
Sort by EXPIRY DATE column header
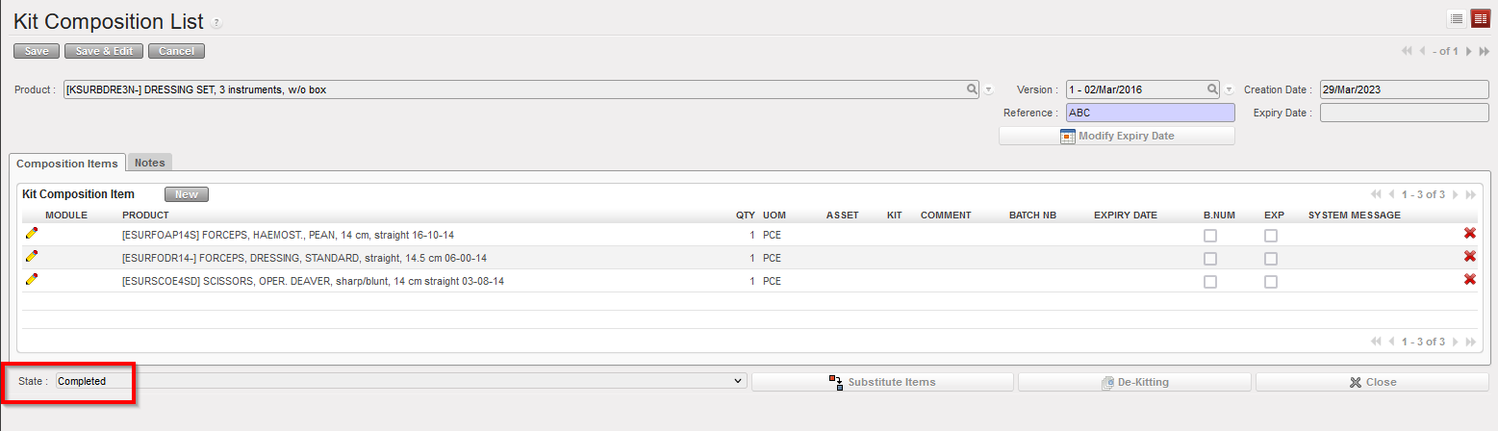coord(1126,215)
